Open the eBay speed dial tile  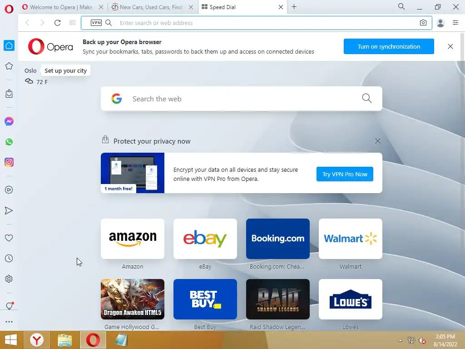pos(205,239)
